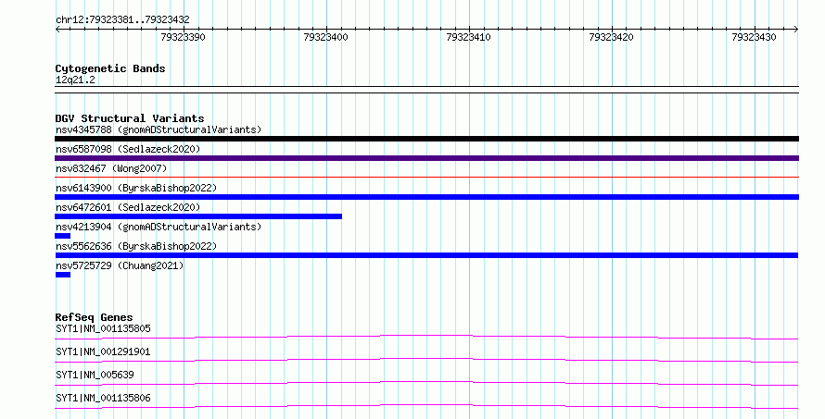Click ruler position 79323410
The height and width of the screenshot is (419, 825).
[468, 37]
